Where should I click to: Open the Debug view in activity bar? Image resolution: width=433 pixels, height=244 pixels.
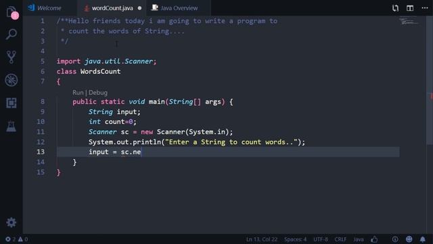(x=12, y=80)
